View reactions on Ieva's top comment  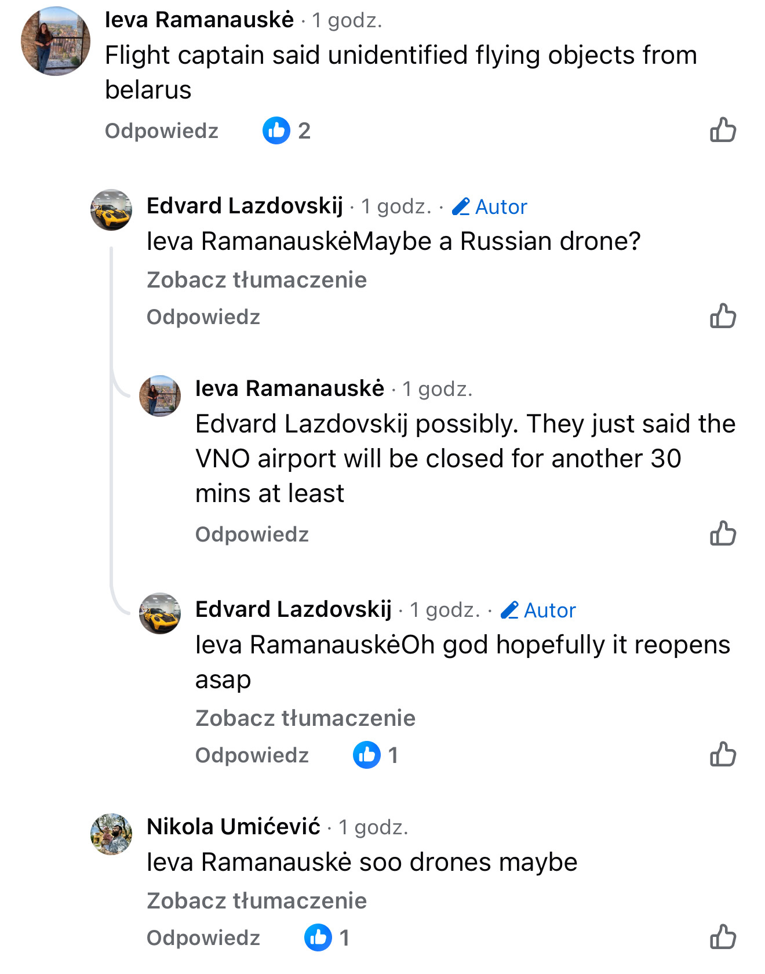[287, 130]
